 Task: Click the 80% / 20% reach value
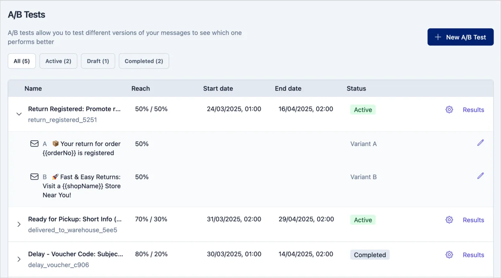point(151,254)
